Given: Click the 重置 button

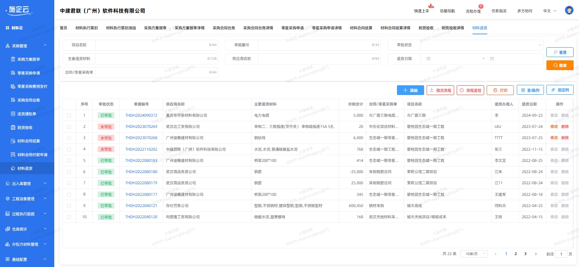Looking at the screenshot, I should (x=560, y=52).
